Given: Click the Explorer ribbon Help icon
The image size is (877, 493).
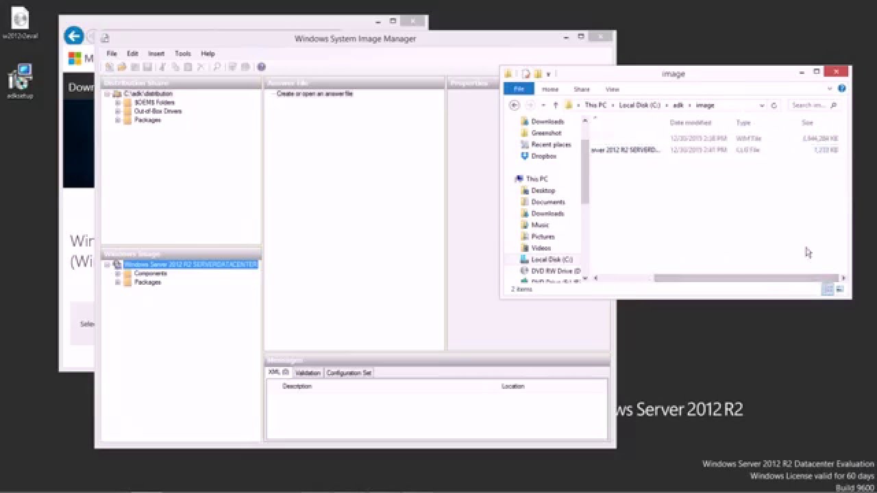Looking at the screenshot, I should (842, 88).
